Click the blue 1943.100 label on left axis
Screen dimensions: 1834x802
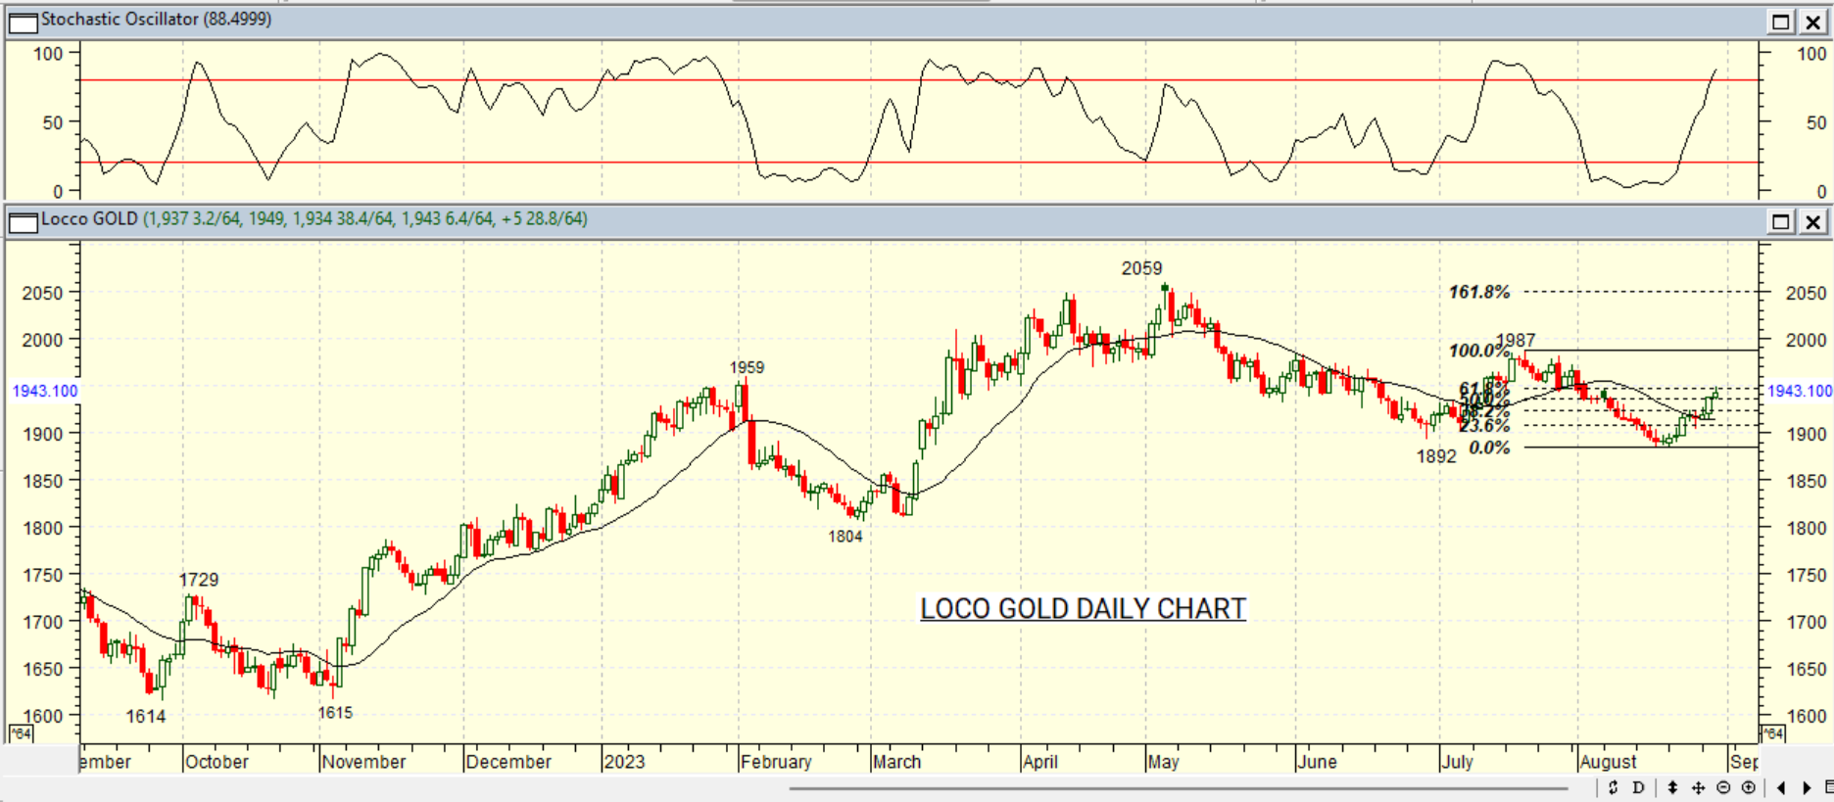click(x=45, y=391)
